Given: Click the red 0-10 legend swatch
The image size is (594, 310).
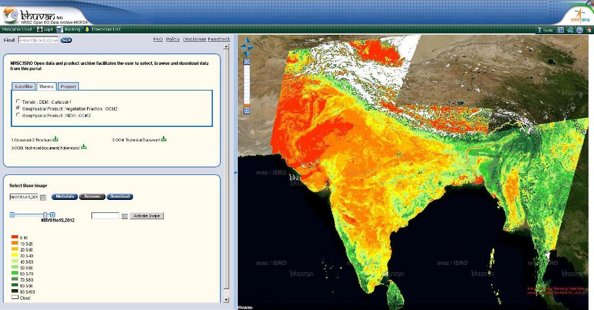Looking at the screenshot, I should (15, 238).
